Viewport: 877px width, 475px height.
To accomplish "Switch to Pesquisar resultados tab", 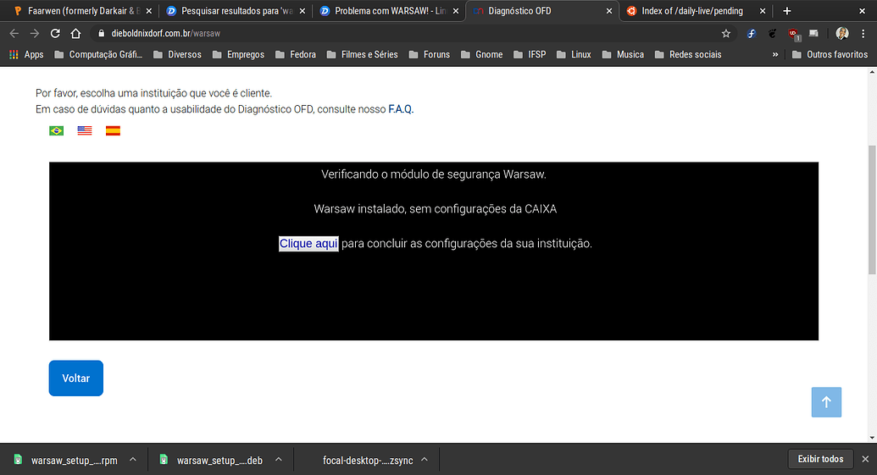I will pos(236,11).
